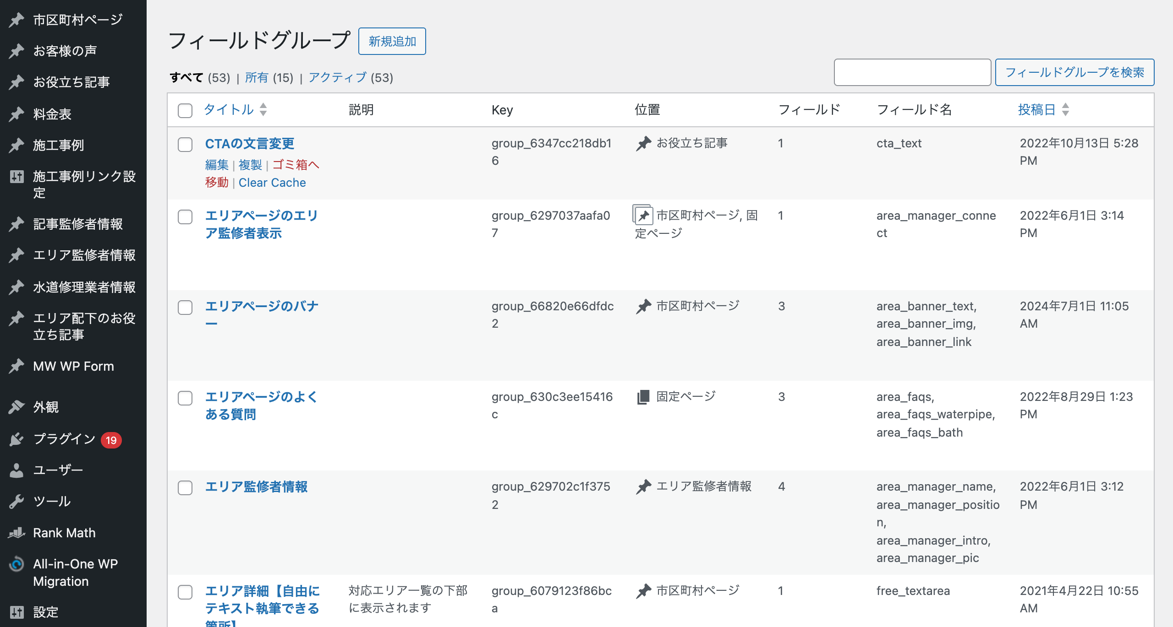Filter by 所有 field groups
The image size is (1173, 627).
click(x=257, y=78)
